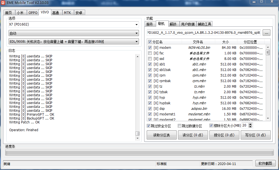Uncheck the hyp partition checkbox
Screen dimensions: 279x170
150,97
